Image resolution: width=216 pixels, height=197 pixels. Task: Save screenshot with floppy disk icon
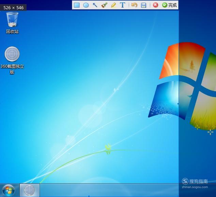click(143, 5)
